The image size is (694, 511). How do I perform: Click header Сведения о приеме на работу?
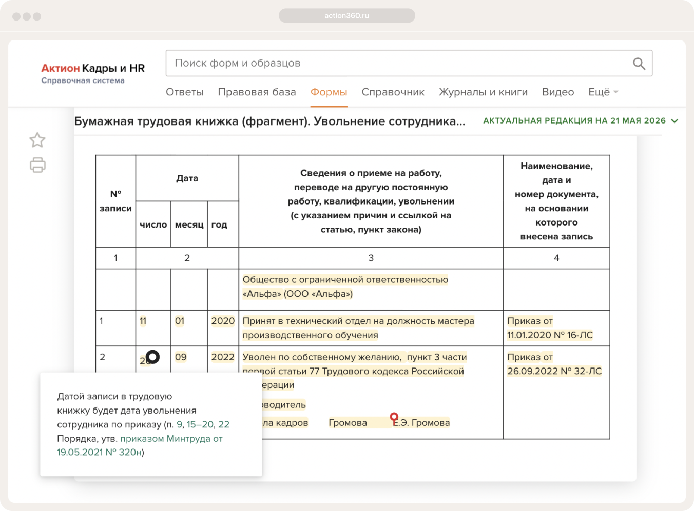pyautogui.click(x=371, y=201)
